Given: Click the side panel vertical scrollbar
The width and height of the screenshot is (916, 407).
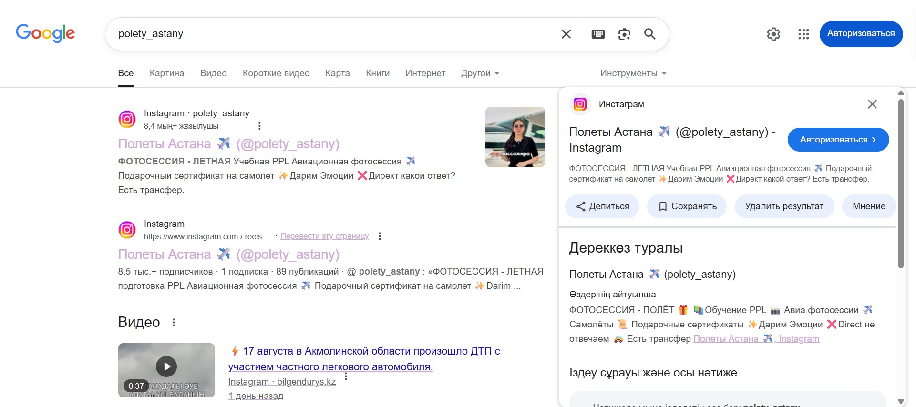Looking at the screenshot, I should click(901, 183).
